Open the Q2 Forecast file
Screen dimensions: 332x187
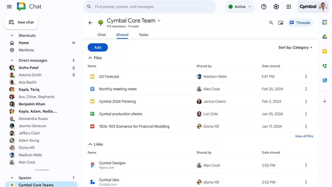tap(109, 77)
